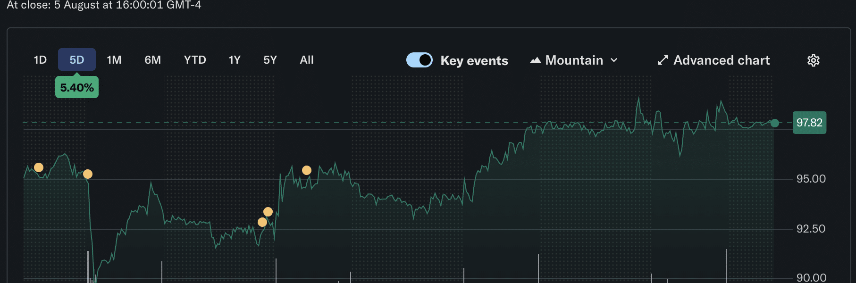Image resolution: width=856 pixels, height=283 pixels.
Task: Click the key event dot just before the sharp price drop
Action: pos(88,174)
